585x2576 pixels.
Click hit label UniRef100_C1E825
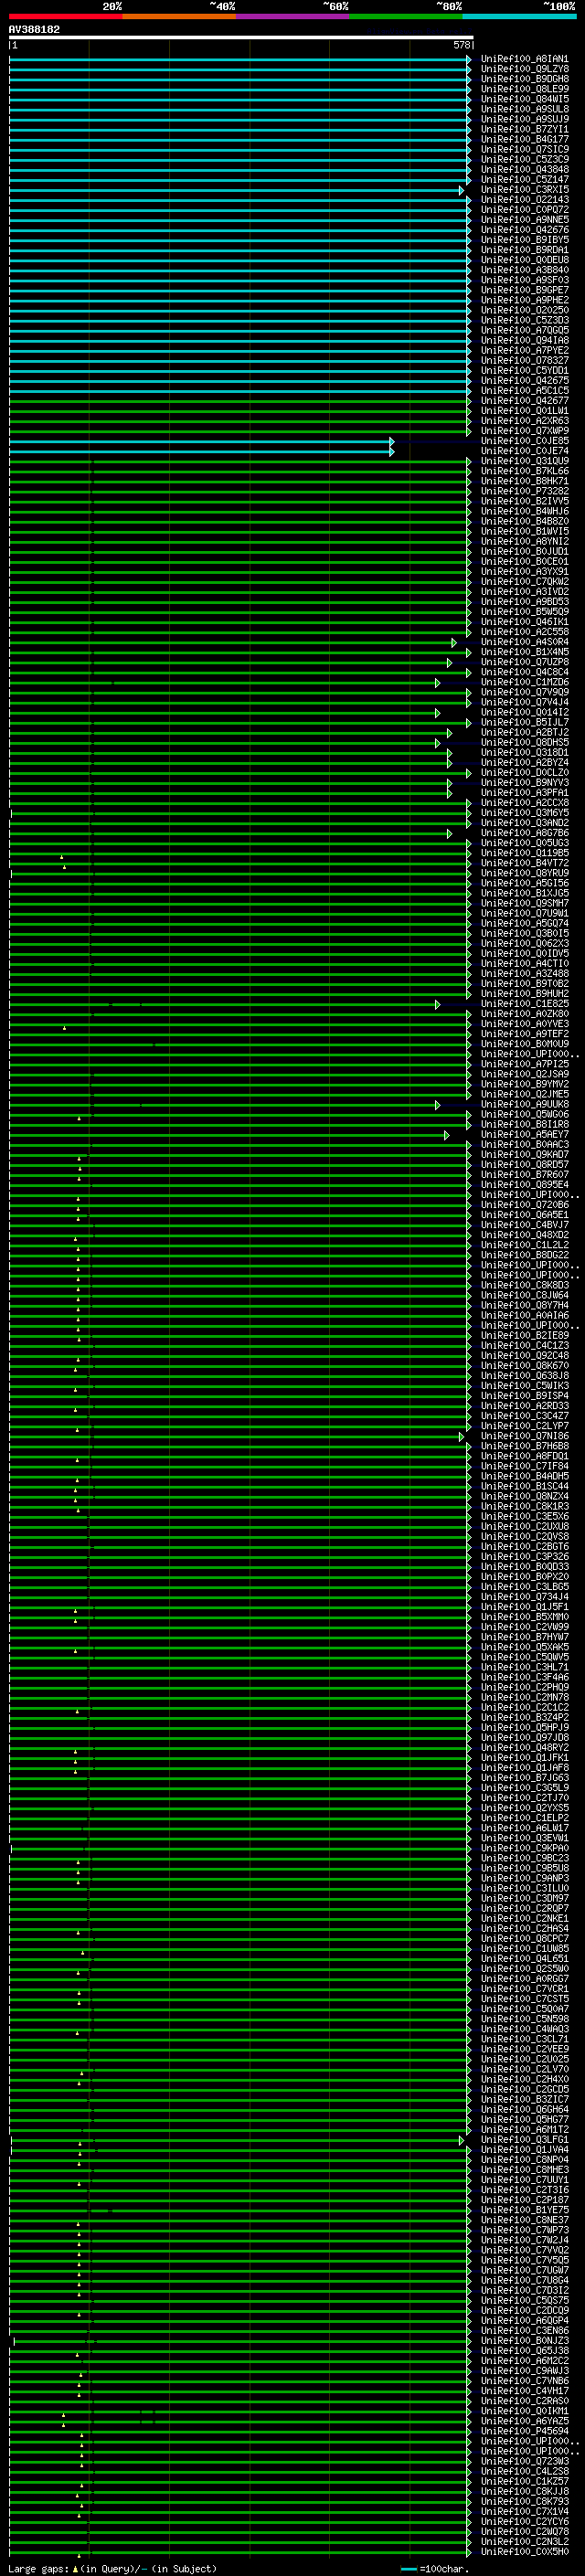click(524, 1004)
